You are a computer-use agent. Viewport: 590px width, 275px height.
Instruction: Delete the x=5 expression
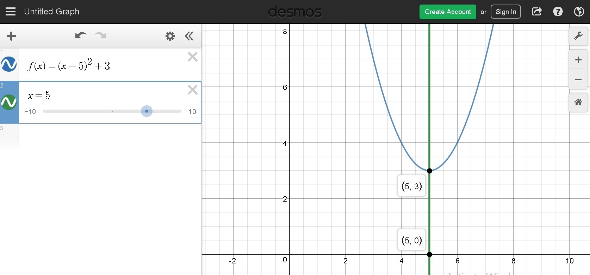coord(193,90)
